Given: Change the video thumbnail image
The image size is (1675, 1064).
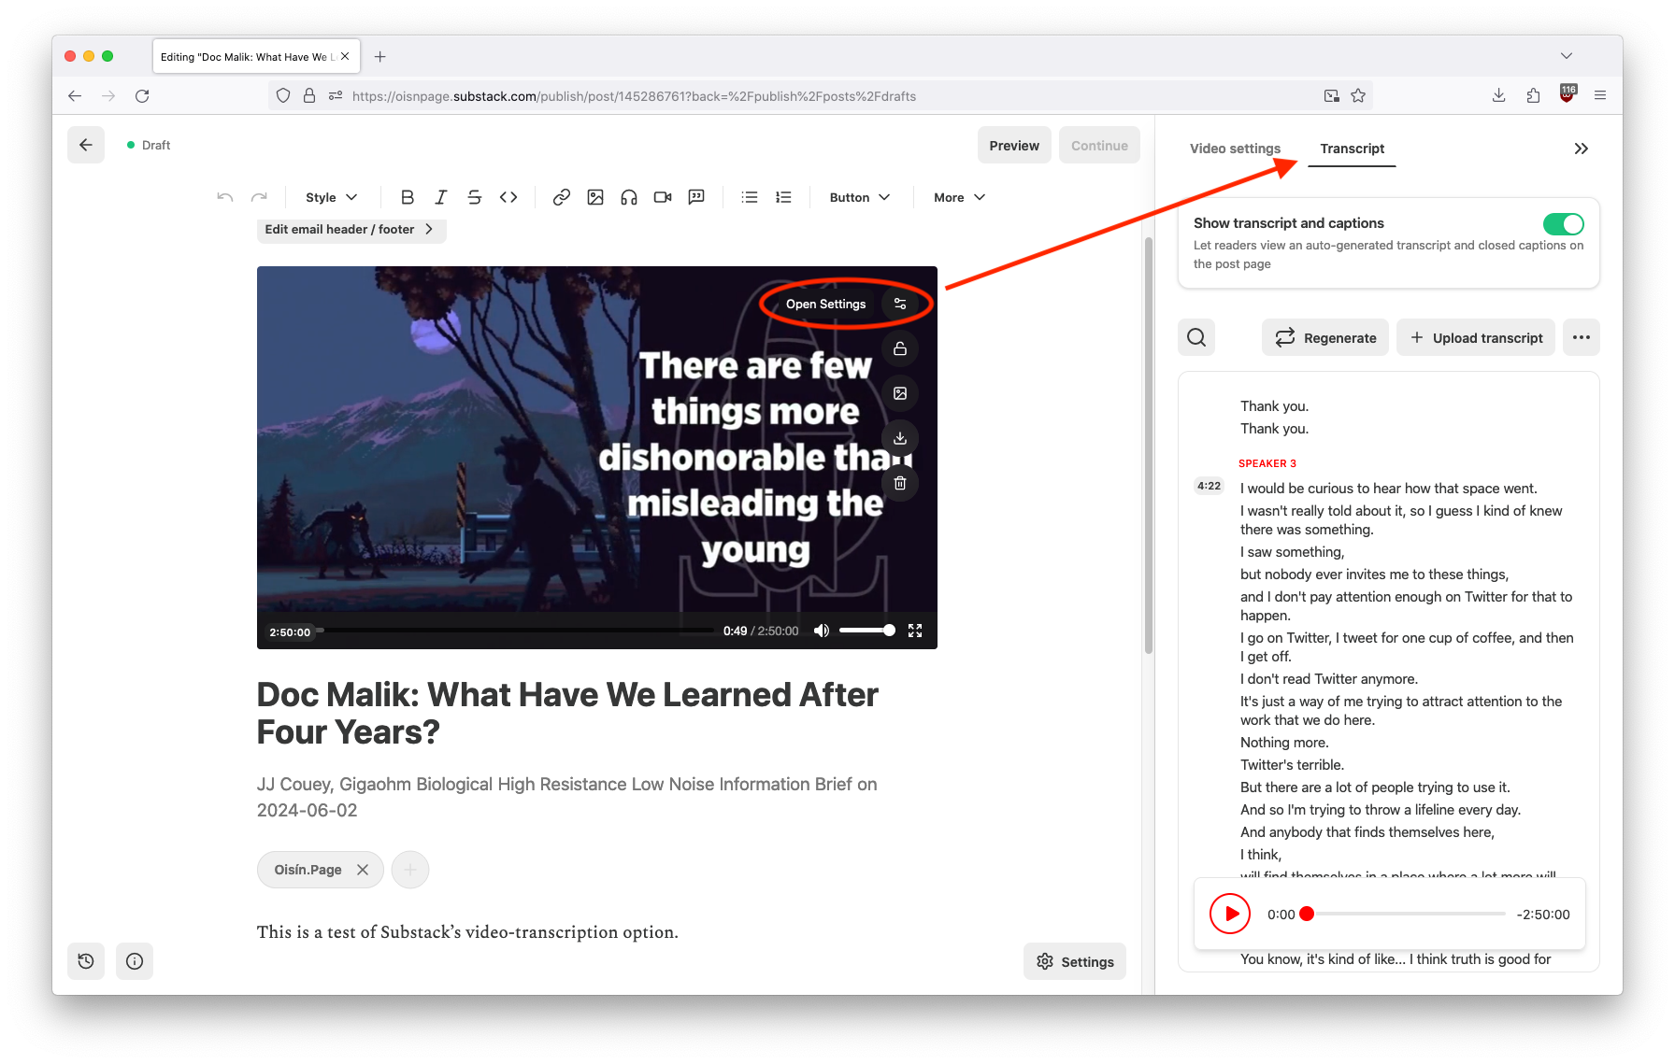Looking at the screenshot, I should pos(900,393).
